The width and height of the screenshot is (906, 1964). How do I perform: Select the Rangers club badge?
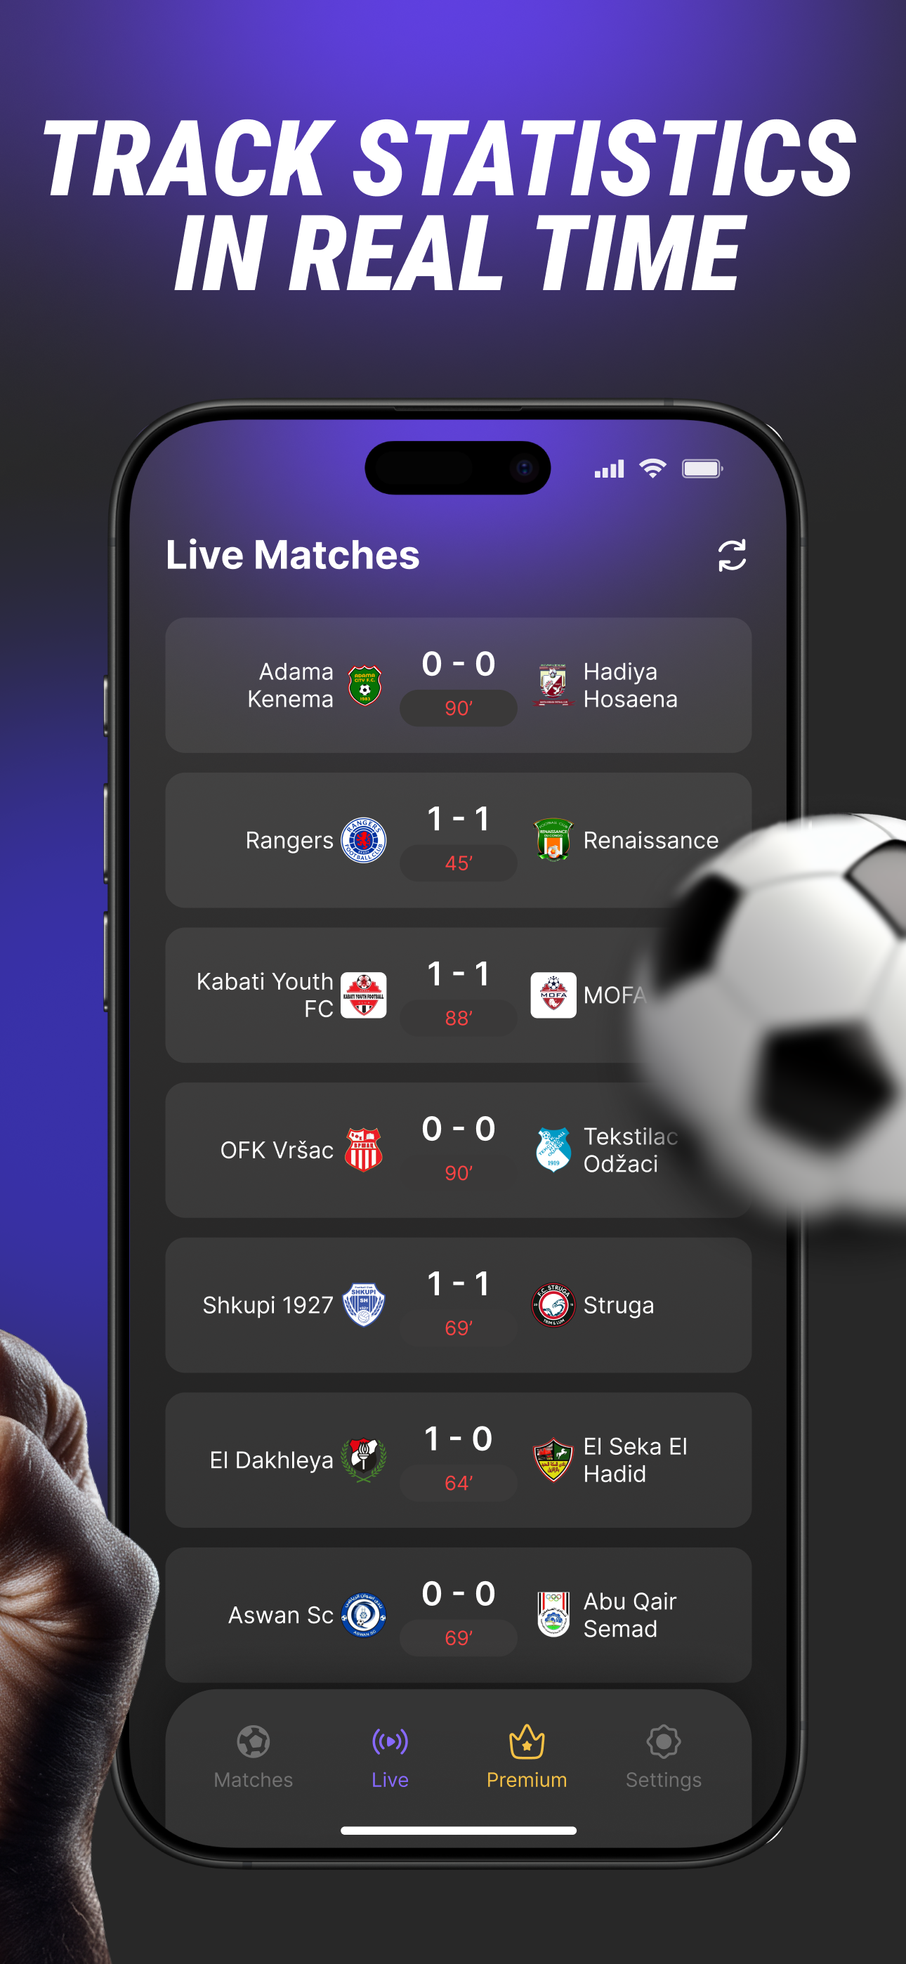tap(364, 840)
